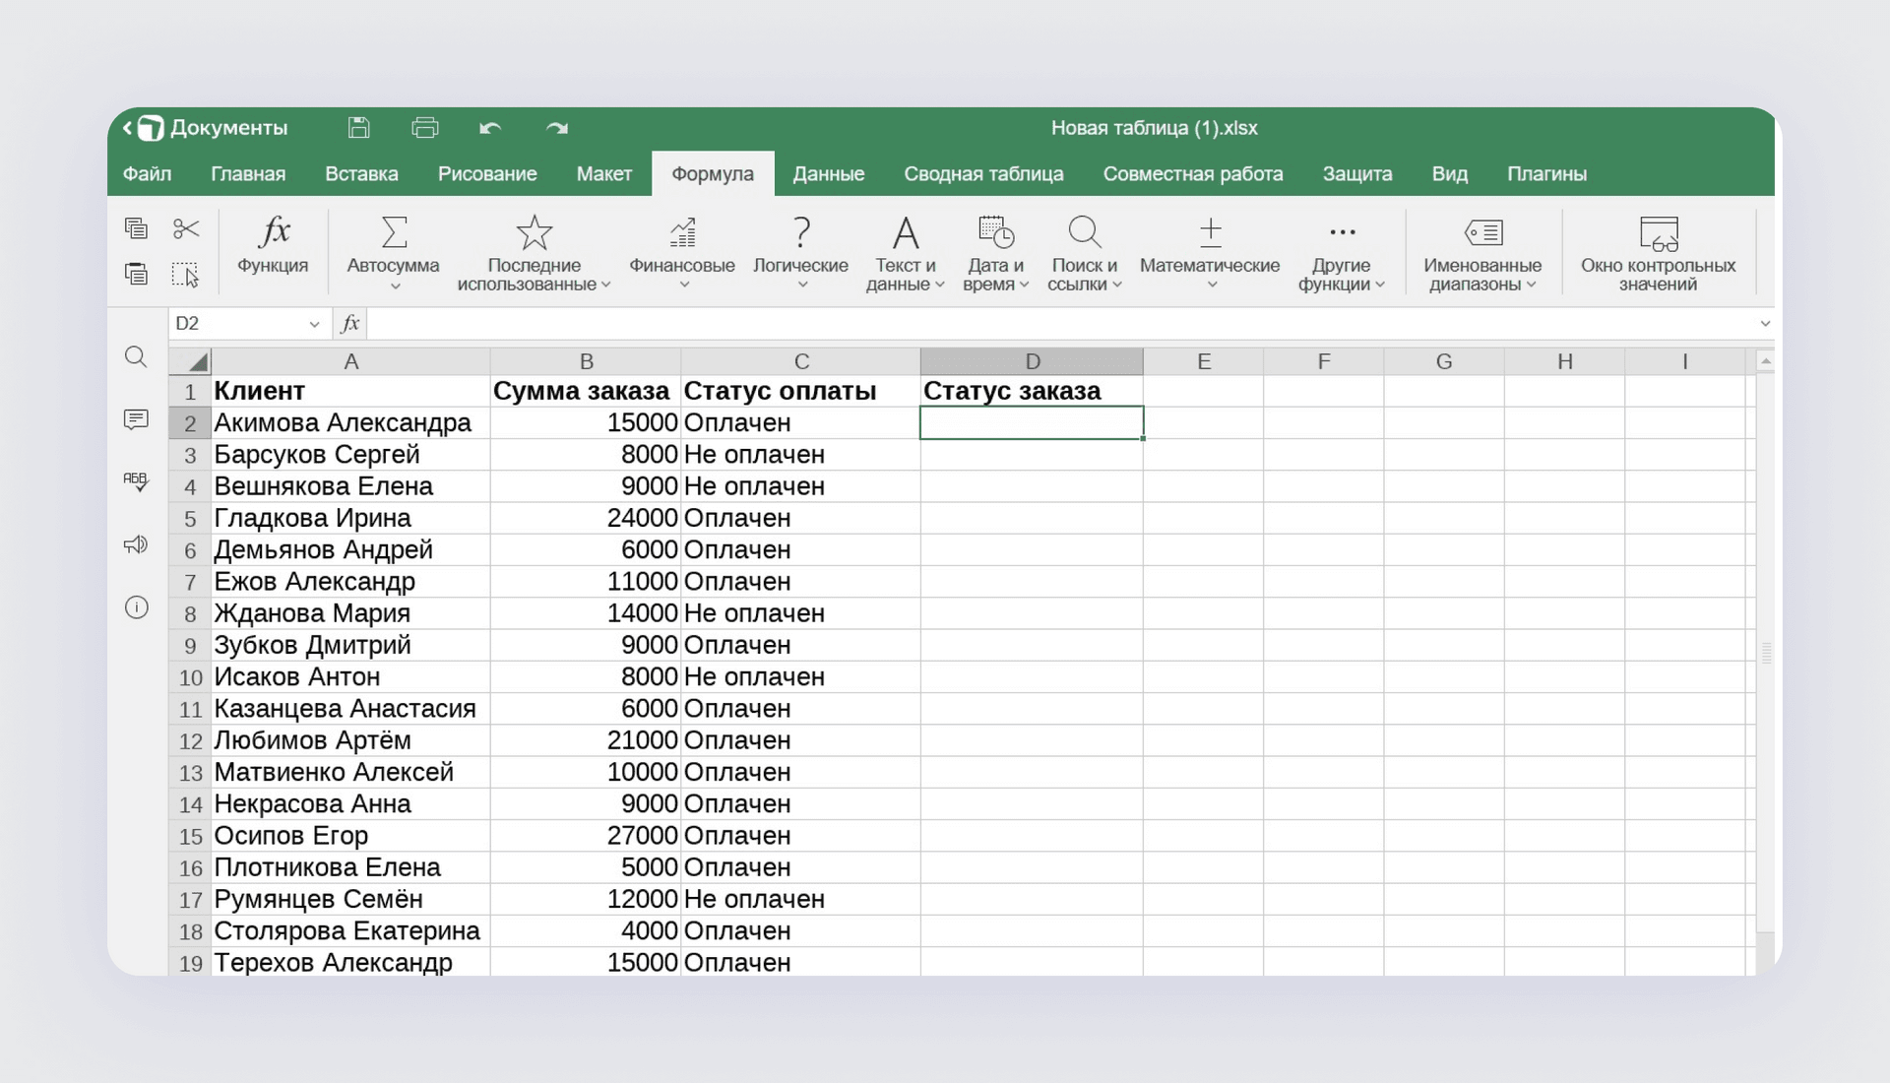
Task: Select column E header
Action: pos(1204,361)
